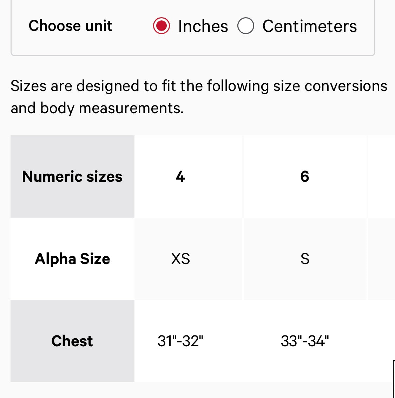Screen dimensions: 395x398
Task: Select the Centimeters radio button
Action: click(246, 26)
